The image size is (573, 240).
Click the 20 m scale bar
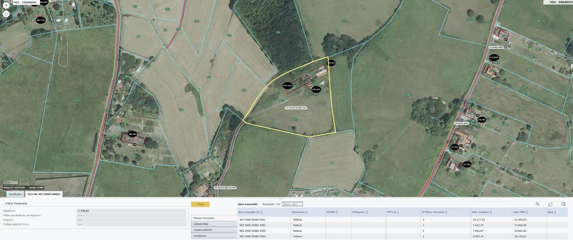(11, 183)
